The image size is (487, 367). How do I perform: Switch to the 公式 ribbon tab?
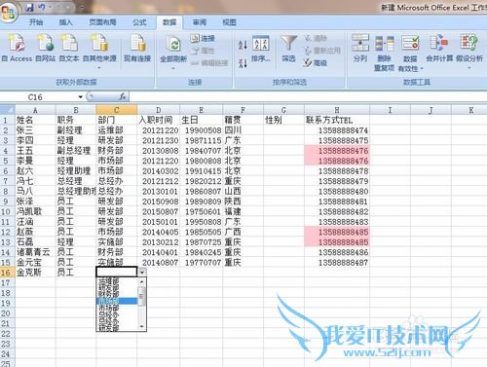tap(139, 22)
